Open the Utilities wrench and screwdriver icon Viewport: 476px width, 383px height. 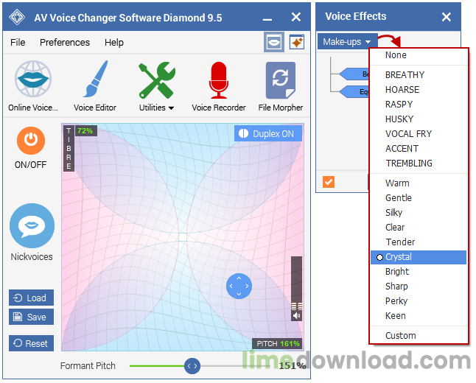[x=157, y=80]
